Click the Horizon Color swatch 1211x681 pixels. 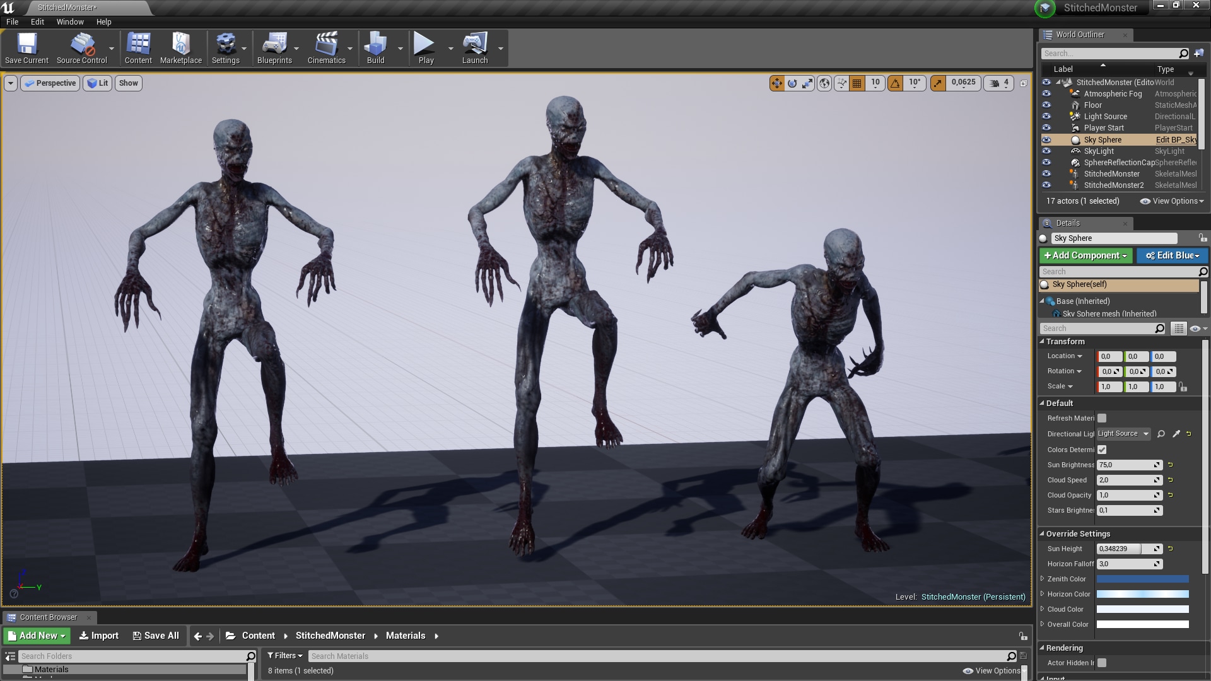point(1142,594)
